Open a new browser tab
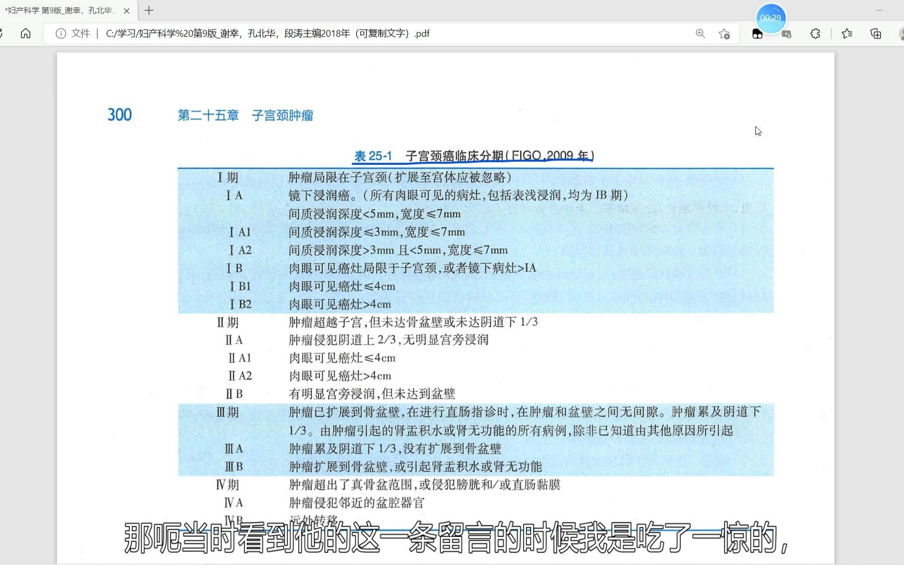The image size is (904, 565). (149, 10)
